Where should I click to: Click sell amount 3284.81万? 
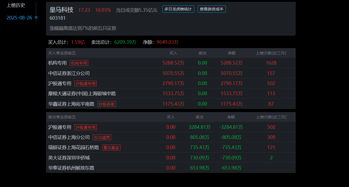coord(200,127)
